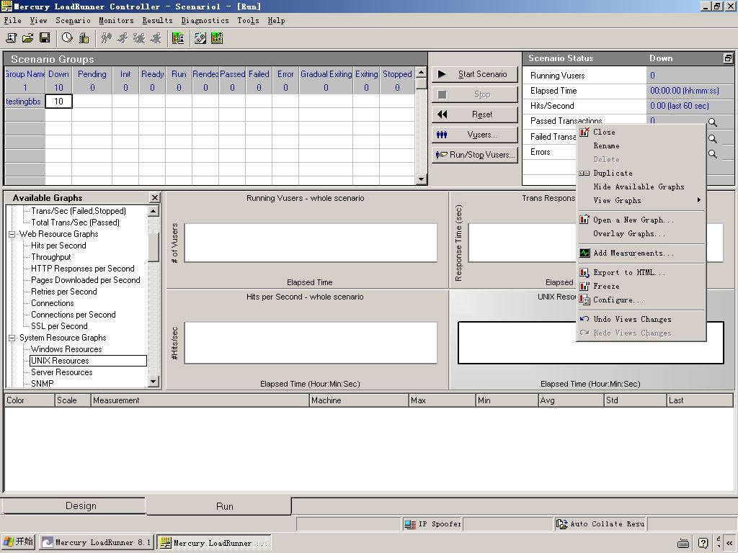Choose Configure in the context menu
Image resolution: width=738 pixels, height=553 pixels.
pyautogui.click(x=641, y=300)
